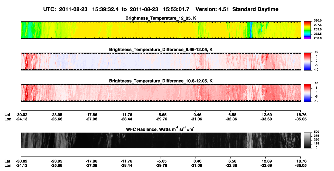334x171 pixels.
Task: Click the bottom axis longitude value -35.05
Action: click(x=301, y=165)
